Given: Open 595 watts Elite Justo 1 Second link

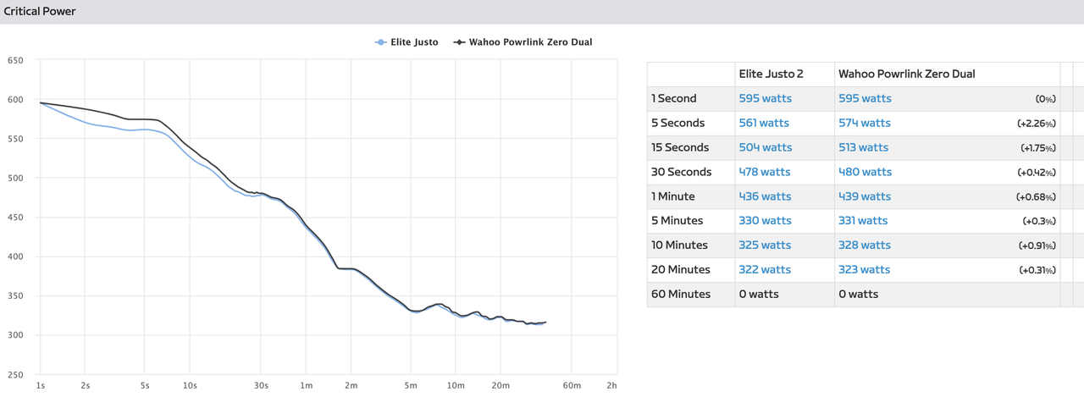Looking at the screenshot, I should point(766,98).
